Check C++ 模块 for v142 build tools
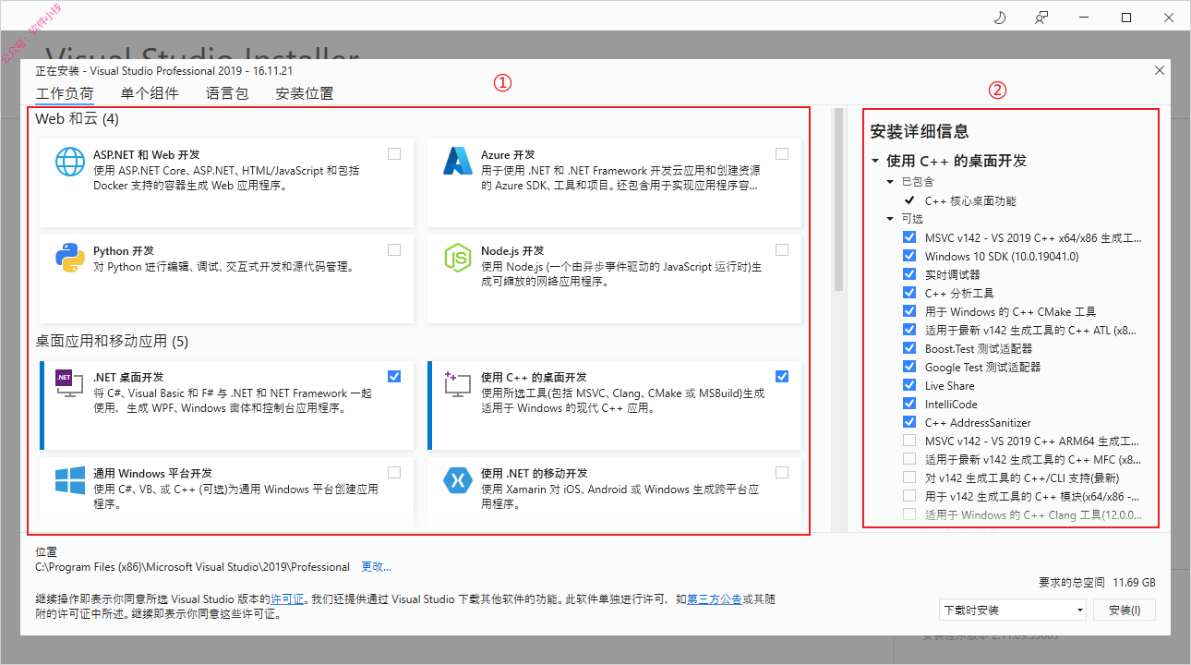Viewport: 1191px width, 665px height. pyautogui.click(x=909, y=496)
